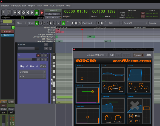Screen dimensions: 160x126
Task: Select the Grab/object hand tool
Action: [x=37, y=23]
